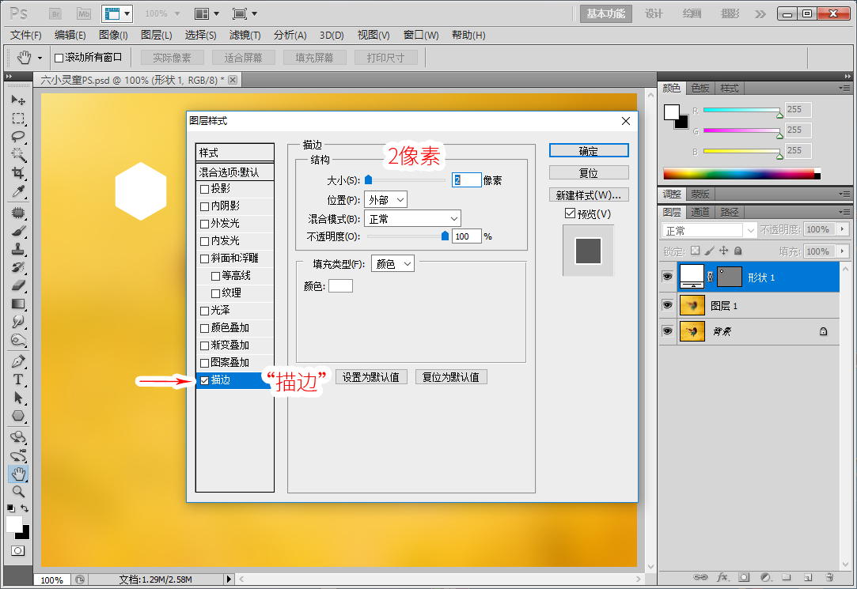Open the 文件(F) menu
This screenshot has width=857, height=589.
point(25,35)
